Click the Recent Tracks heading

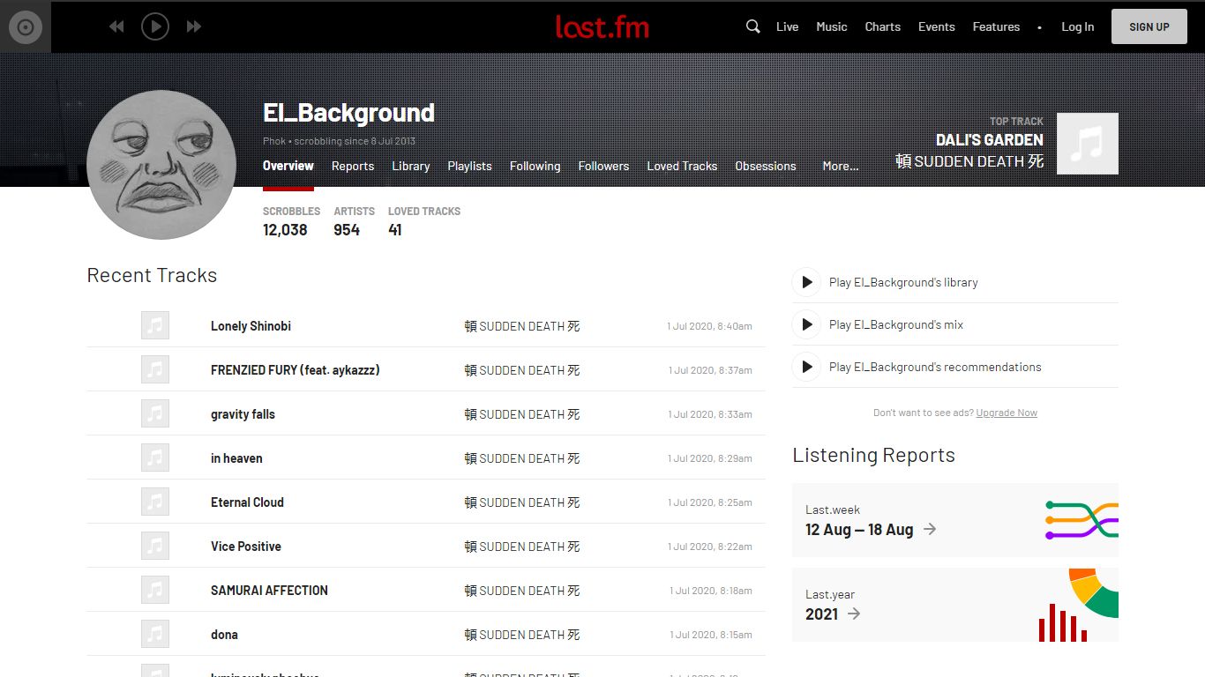(152, 275)
